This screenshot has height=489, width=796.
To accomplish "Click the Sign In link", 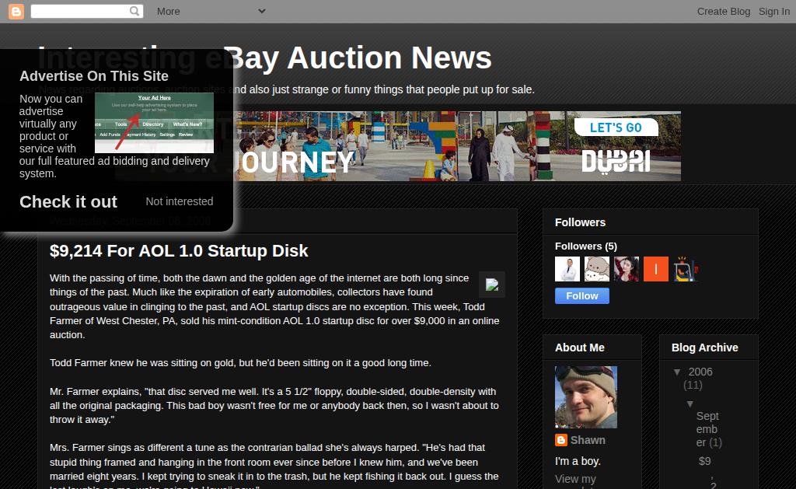I will 773,11.
